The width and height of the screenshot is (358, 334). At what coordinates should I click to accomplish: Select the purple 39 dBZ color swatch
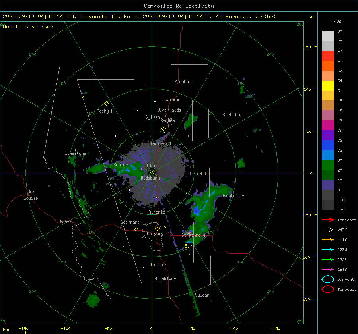(x=328, y=135)
